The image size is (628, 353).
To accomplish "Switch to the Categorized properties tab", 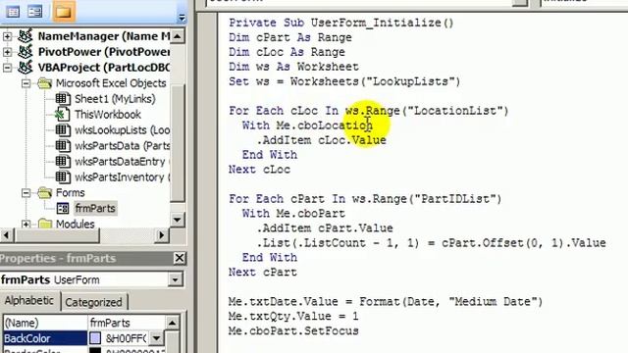I will tap(94, 302).
